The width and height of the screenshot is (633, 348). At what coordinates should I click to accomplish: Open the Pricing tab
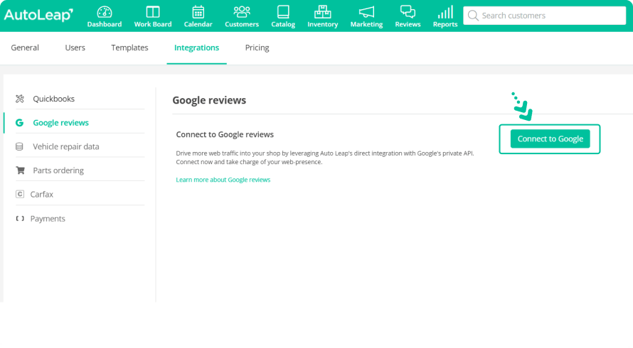(257, 48)
